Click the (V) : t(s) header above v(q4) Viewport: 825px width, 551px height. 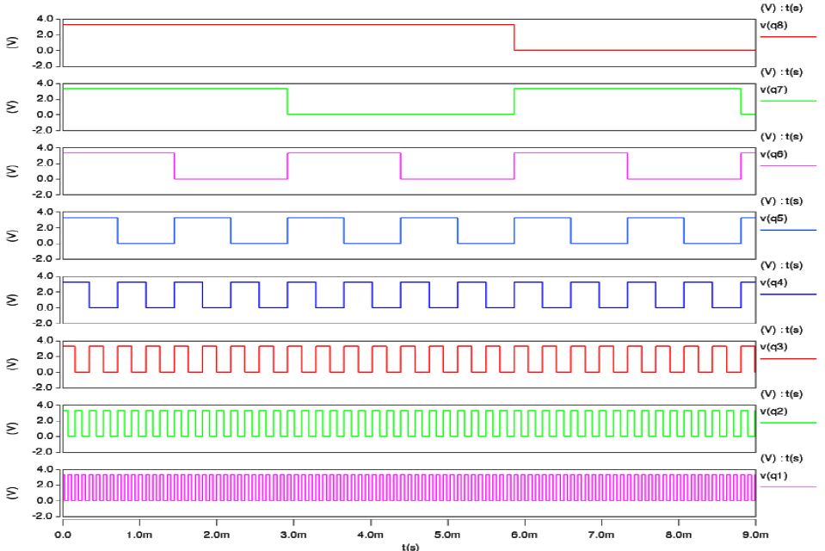coord(782,265)
